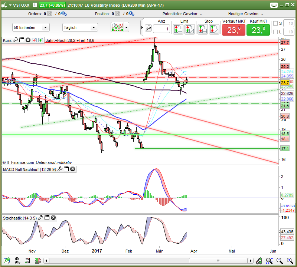
Task: Click red down arrow icon in Kurs panel
Action: pyautogui.click(x=34, y=40)
